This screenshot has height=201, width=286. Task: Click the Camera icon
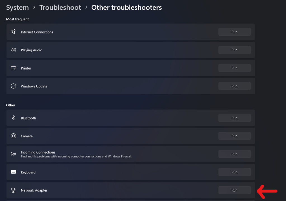click(13, 136)
